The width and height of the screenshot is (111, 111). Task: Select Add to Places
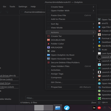click(71, 19)
